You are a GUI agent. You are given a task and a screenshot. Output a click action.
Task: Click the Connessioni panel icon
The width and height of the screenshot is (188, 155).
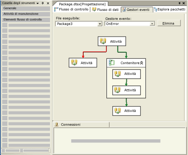tap(57, 124)
